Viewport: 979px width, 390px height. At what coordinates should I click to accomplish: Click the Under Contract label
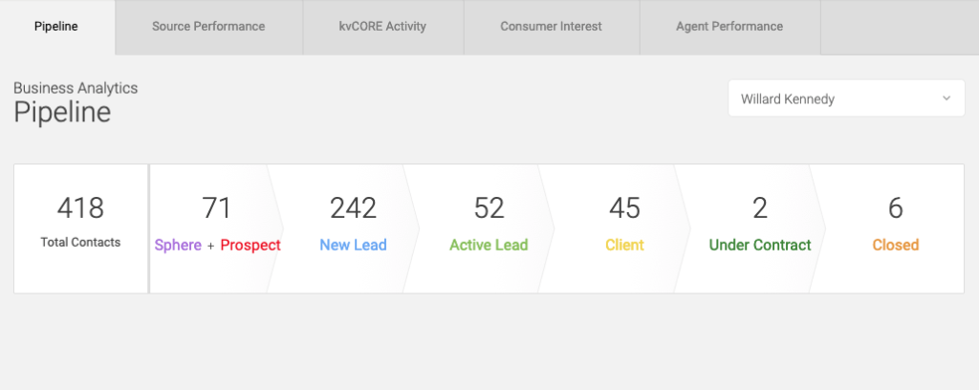pos(760,246)
